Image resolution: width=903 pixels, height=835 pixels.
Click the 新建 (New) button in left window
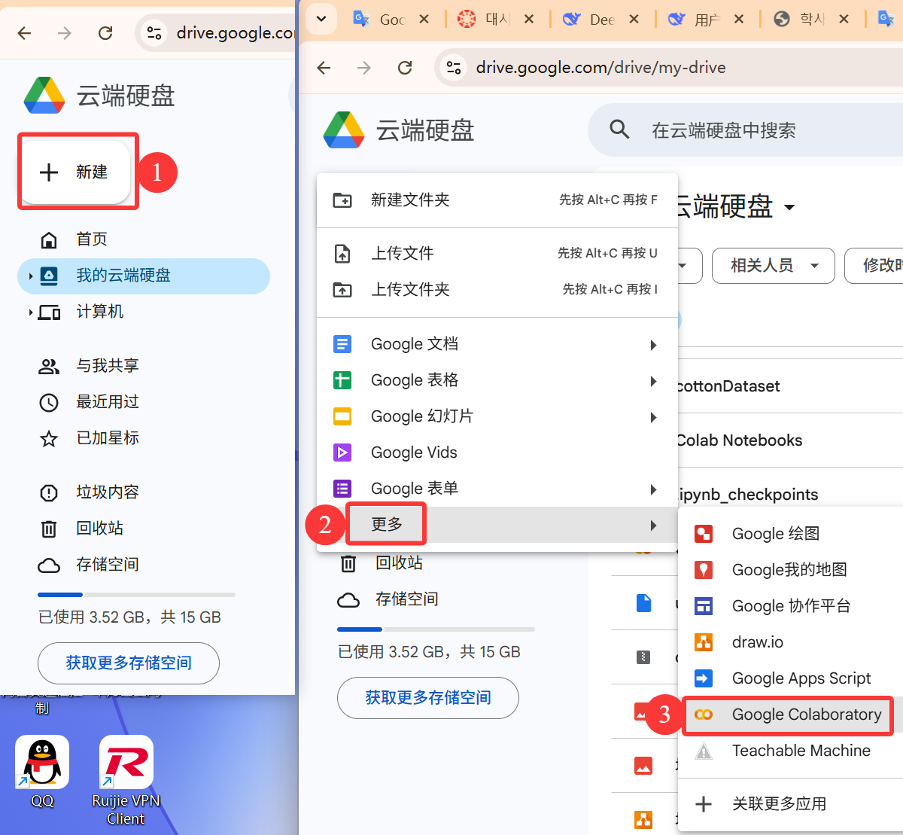75,172
